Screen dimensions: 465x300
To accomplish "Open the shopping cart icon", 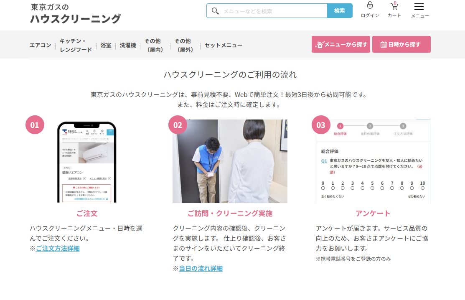I will pos(394,6).
